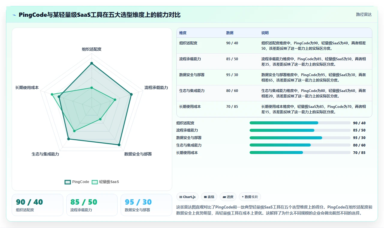Image resolution: width=384 pixels, height=228 pixels.
Task: Click the 数据安全与部署 radar axis label
Action: [138, 154]
